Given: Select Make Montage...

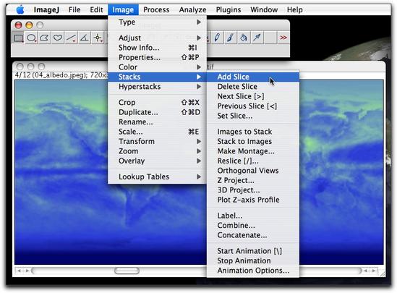Looking at the screenshot, I should click(253, 151).
